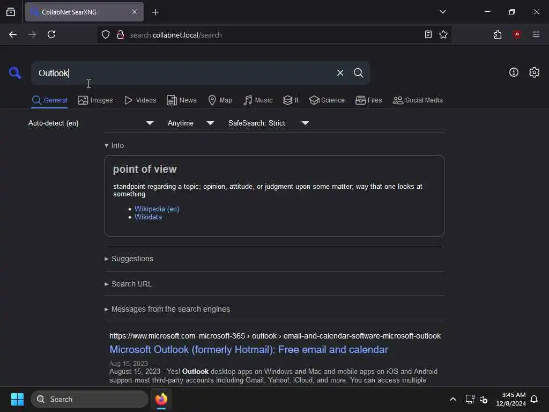Click the Windows taskbar Search box

(90, 399)
